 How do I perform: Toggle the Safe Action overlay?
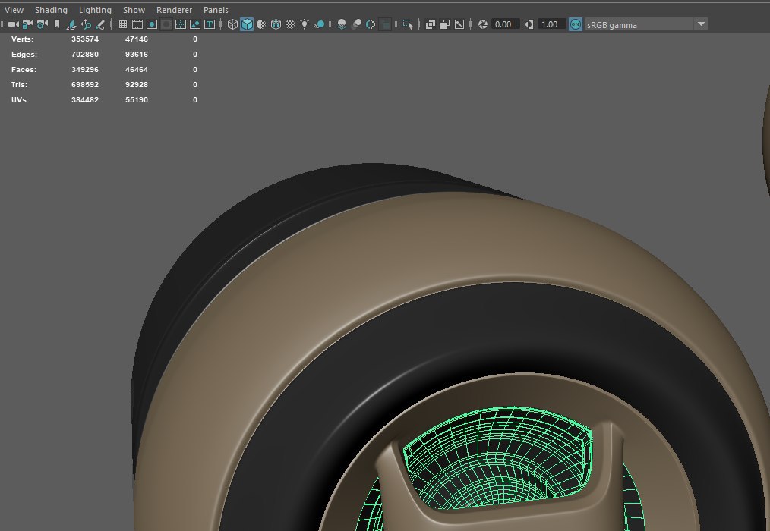[x=195, y=24]
